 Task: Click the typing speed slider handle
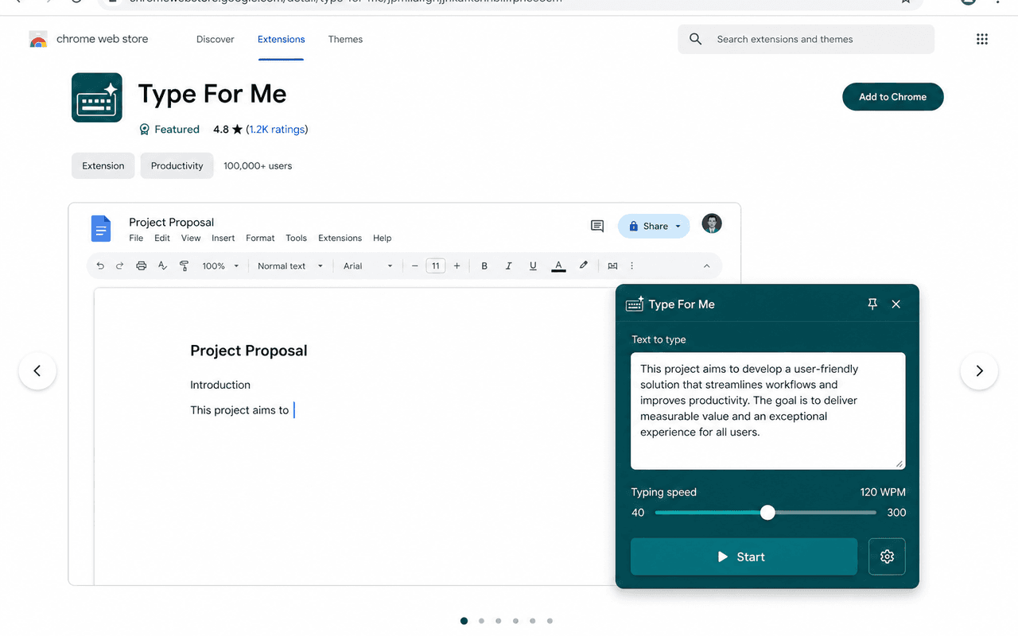767,513
